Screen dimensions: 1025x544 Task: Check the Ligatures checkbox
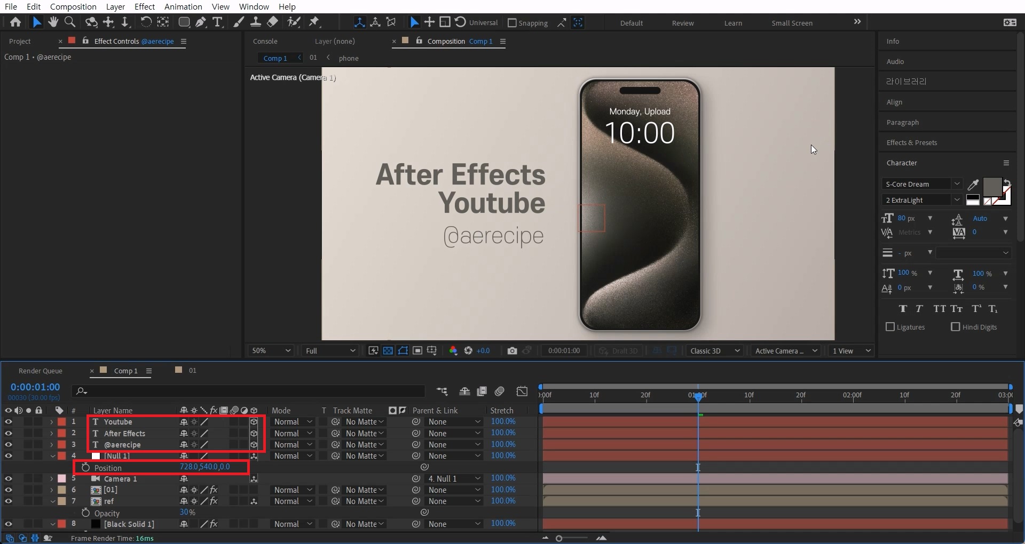pos(890,327)
